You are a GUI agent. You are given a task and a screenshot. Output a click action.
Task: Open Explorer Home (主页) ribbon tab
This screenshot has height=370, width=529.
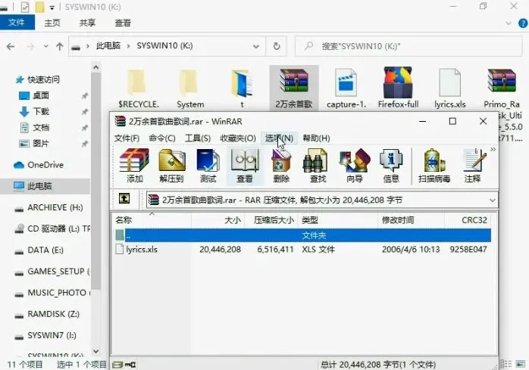[x=52, y=23]
